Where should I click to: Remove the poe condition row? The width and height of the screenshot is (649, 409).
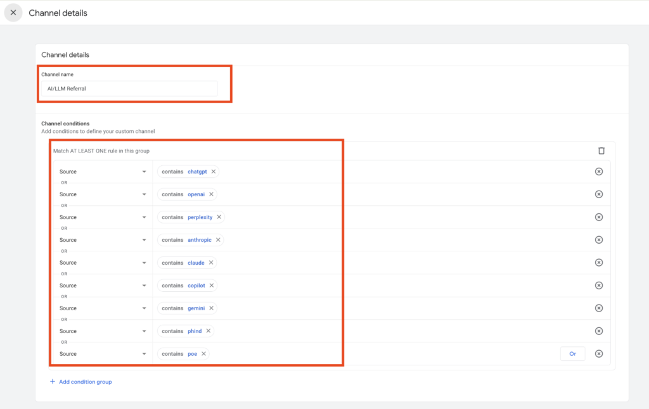click(x=598, y=354)
